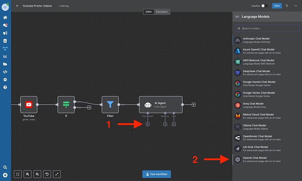Zoom out on the workflow canvas

coord(37,174)
